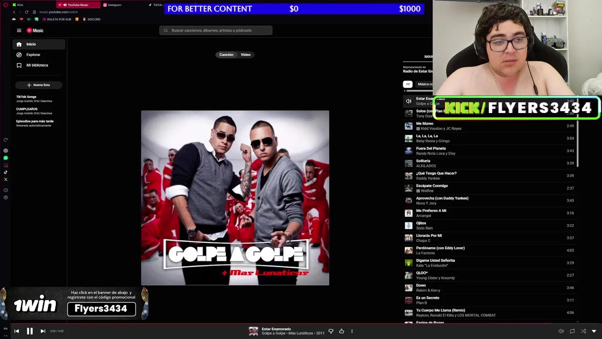
Task: Open the ChatGPT sidebar icon
Action: (6, 151)
